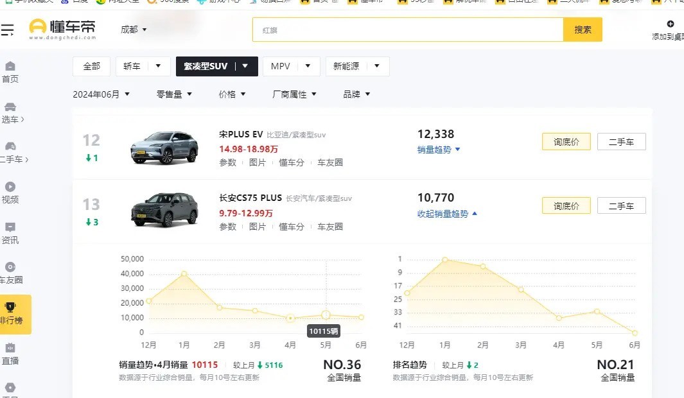
Task: Open the 视频 play sidebar icon
Action: (10, 187)
